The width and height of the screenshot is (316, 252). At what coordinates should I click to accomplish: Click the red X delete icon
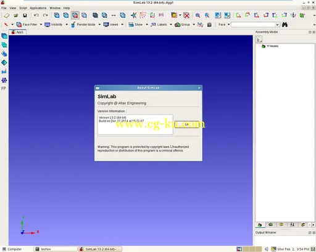pyautogui.click(x=186, y=15)
